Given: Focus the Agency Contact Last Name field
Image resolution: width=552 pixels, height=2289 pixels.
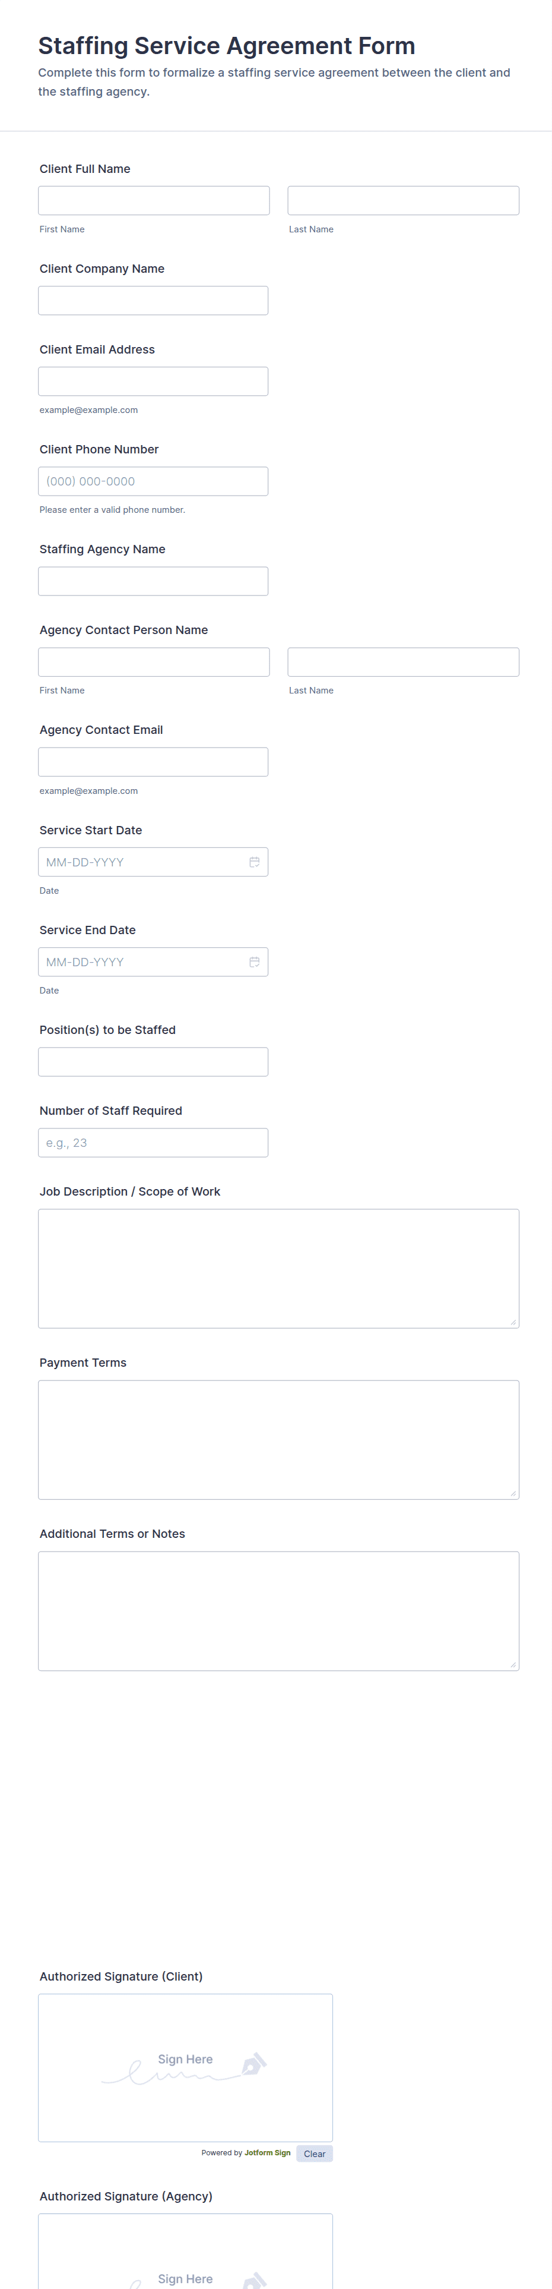Looking at the screenshot, I should tap(403, 662).
